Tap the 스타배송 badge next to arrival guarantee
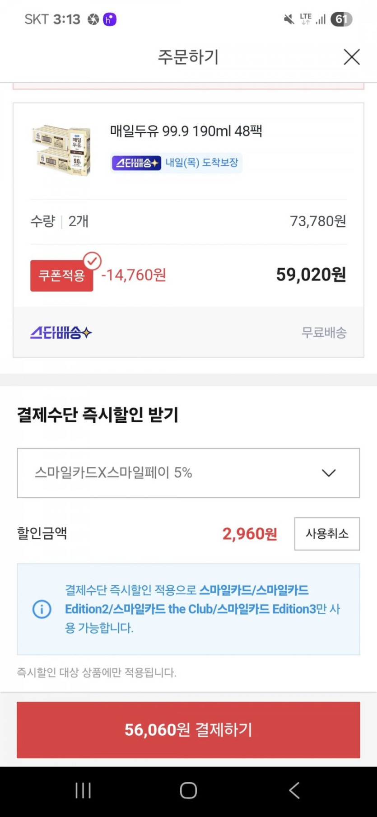The image size is (377, 817). point(136,163)
